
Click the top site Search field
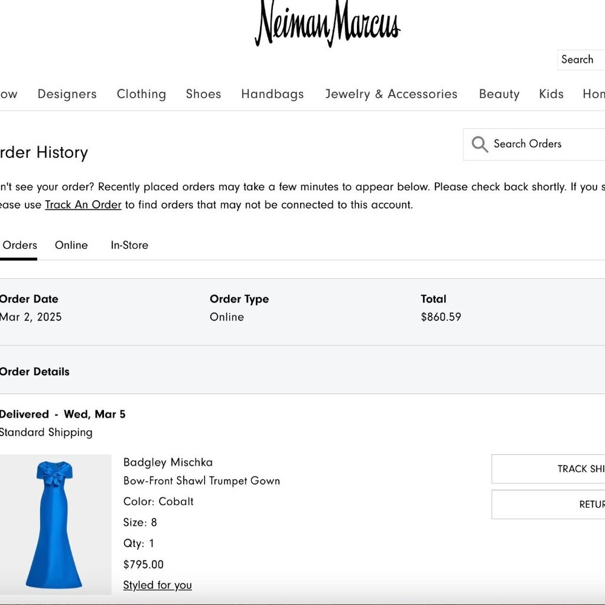[581, 59]
